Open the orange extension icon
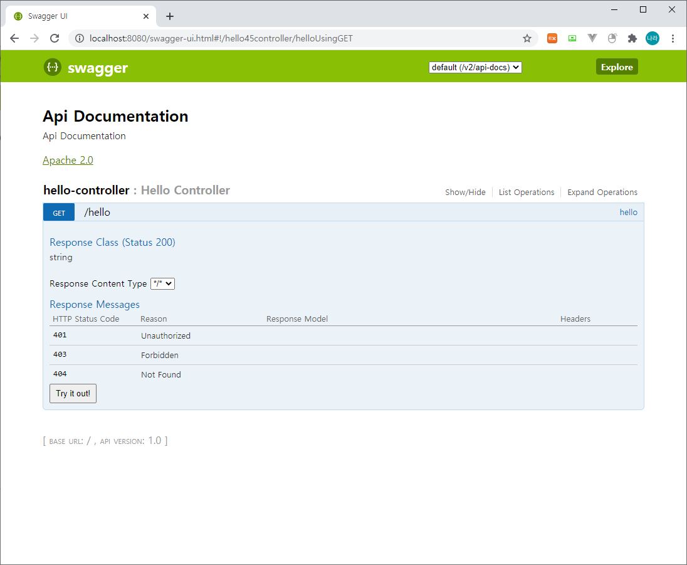Screen dimensions: 687x565 tap(552, 39)
